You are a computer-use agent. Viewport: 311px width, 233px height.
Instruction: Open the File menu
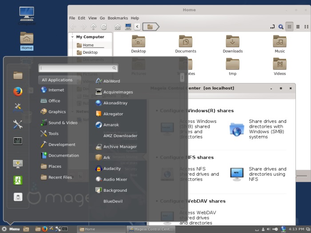[72, 18]
